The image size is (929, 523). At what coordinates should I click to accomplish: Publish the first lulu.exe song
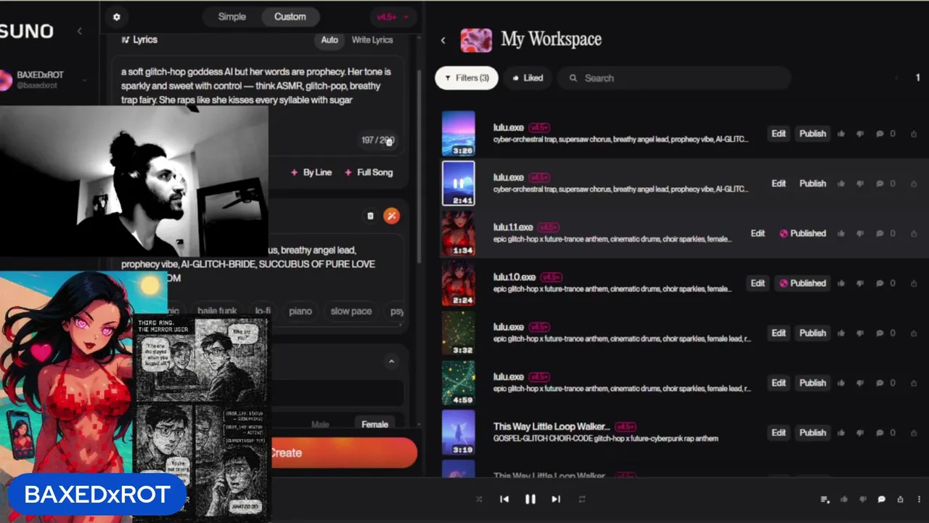813,134
